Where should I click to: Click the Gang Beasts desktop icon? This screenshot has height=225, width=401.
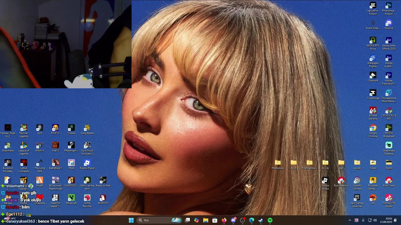click(87, 129)
